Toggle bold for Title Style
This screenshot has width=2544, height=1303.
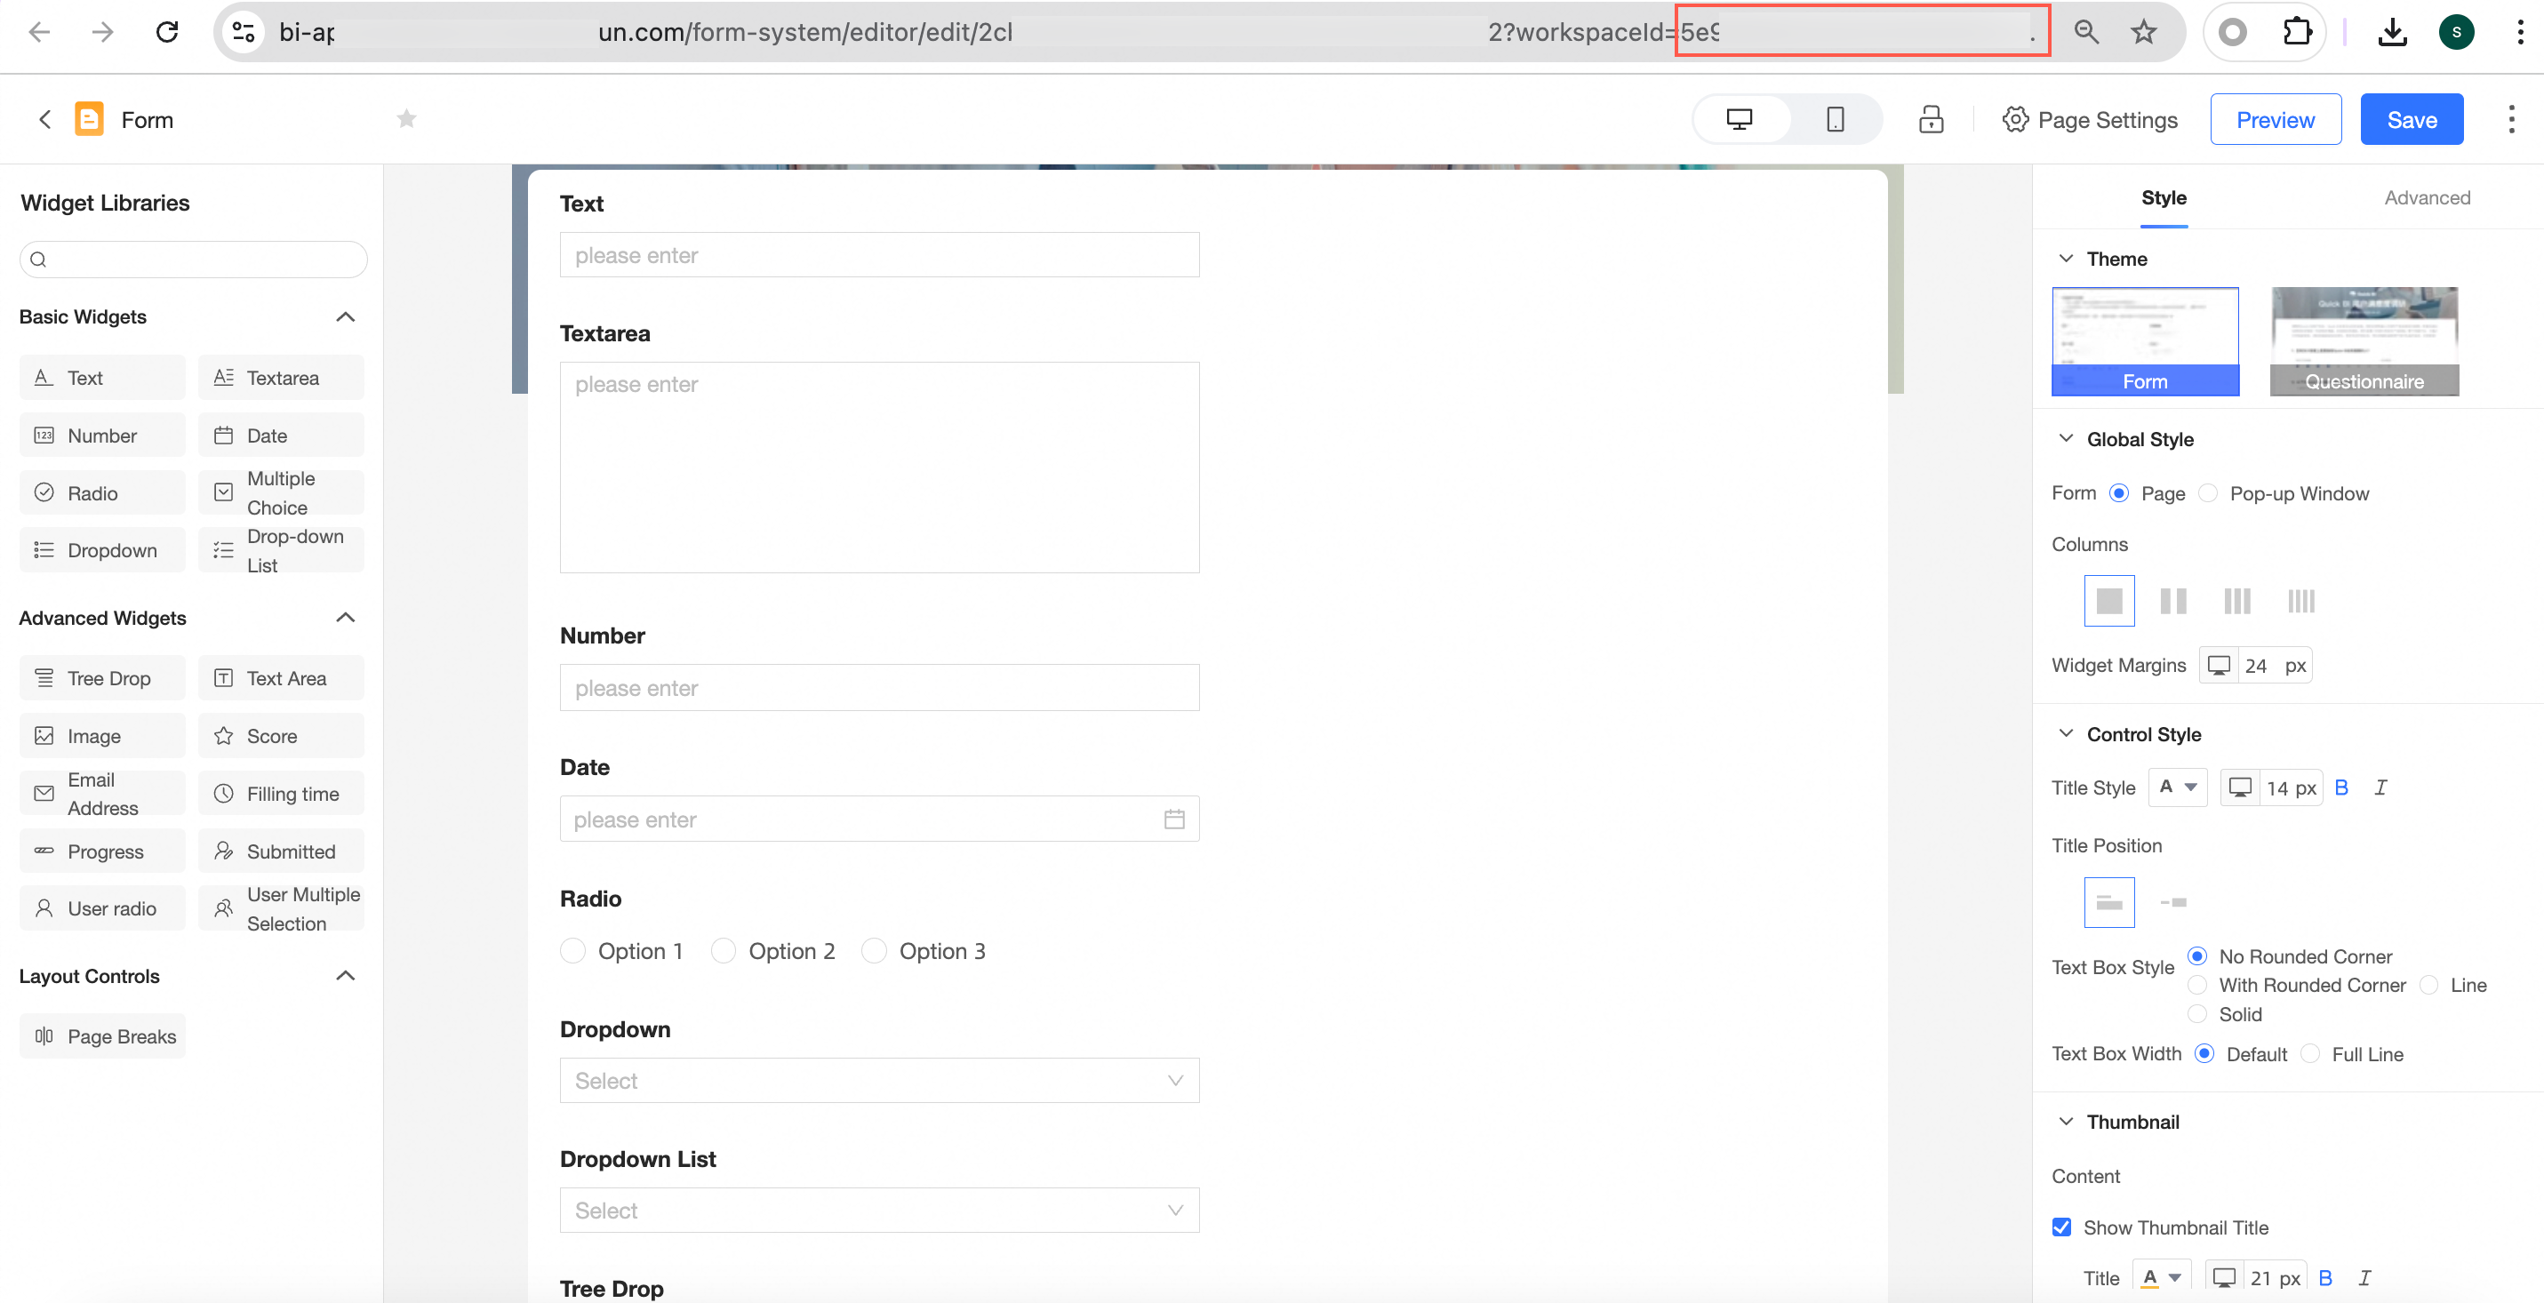pyautogui.click(x=2340, y=787)
